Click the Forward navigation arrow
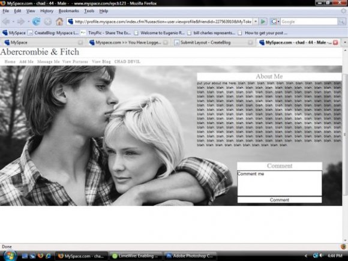The height and width of the screenshot is (261, 348). [x=21, y=22]
